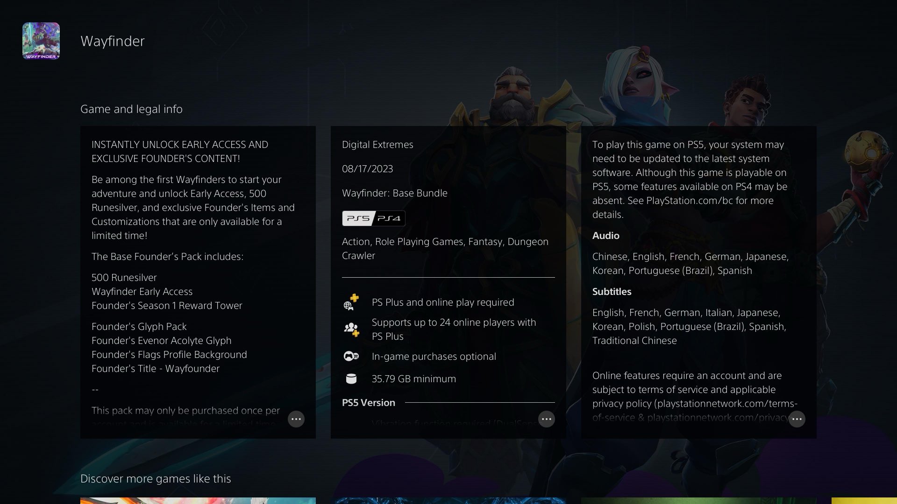Open the second recommended game thumbnail
This screenshot has width=897, height=504.
(448, 501)
